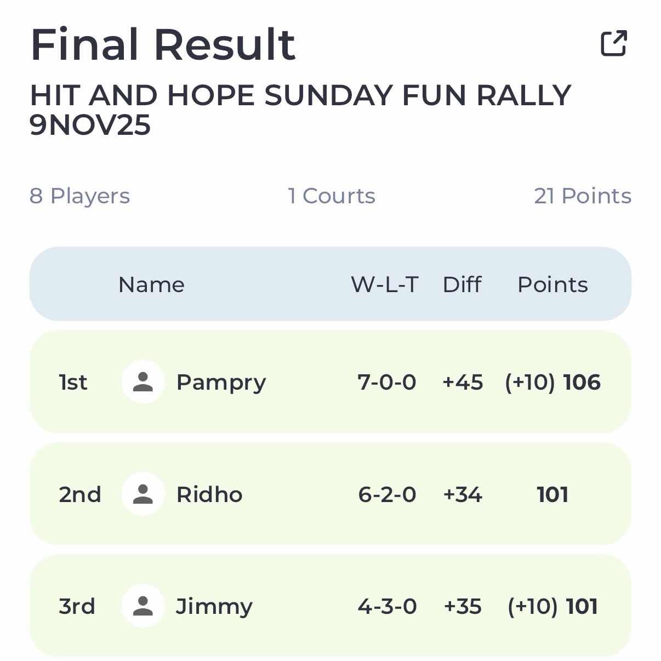Tap the share/export icon

613,44
